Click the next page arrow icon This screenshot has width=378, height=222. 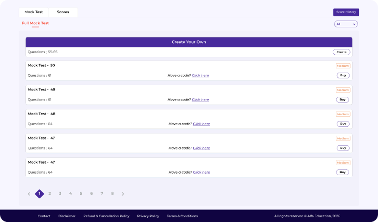click(123, 194)
